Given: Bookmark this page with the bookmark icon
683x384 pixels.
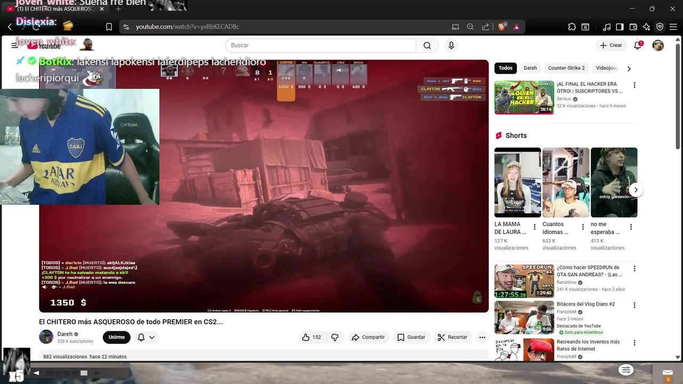Looking at the screenshot, I should (x=109, y=27).
